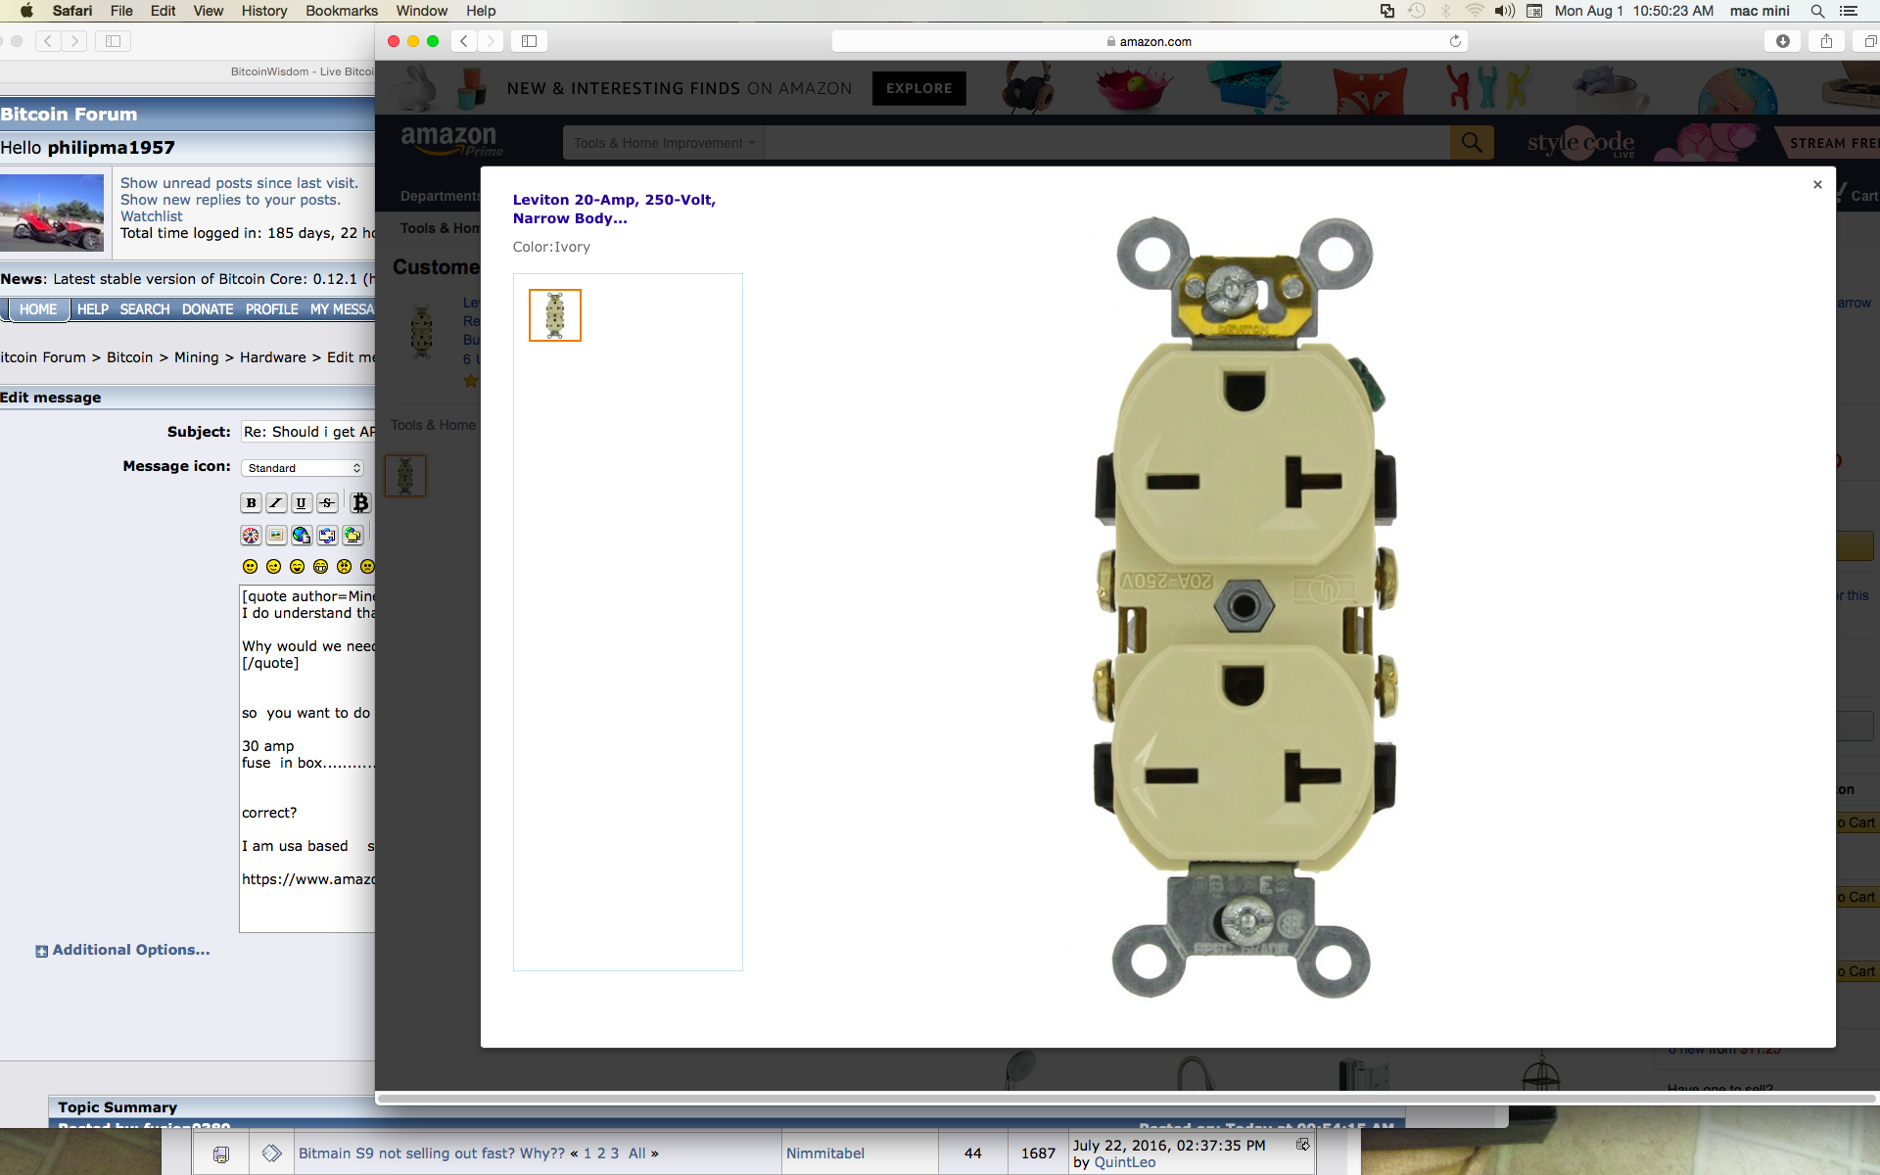Click the Subject input field
This screenshot has width=1880, height=1175.
(308, 432)
